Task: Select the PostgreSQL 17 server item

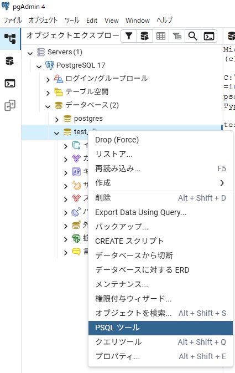Action: point(81,65)
